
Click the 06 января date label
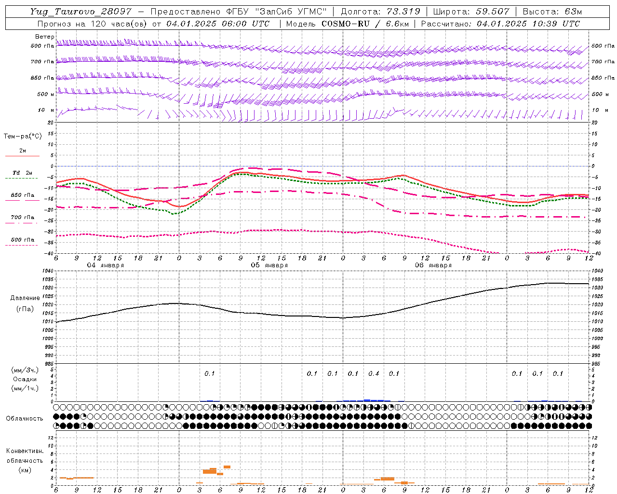pyautogui.click(x=433, y=265)
